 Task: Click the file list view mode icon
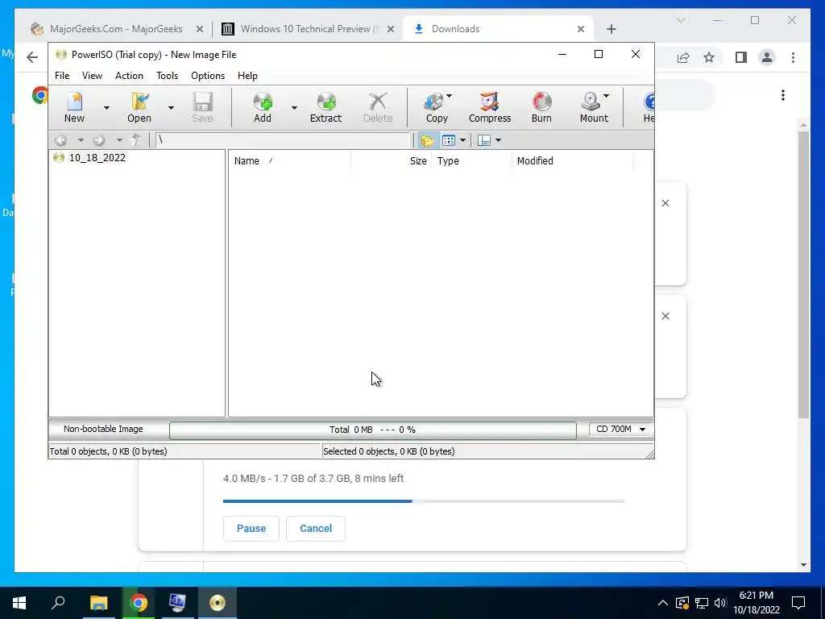point(448,140)
